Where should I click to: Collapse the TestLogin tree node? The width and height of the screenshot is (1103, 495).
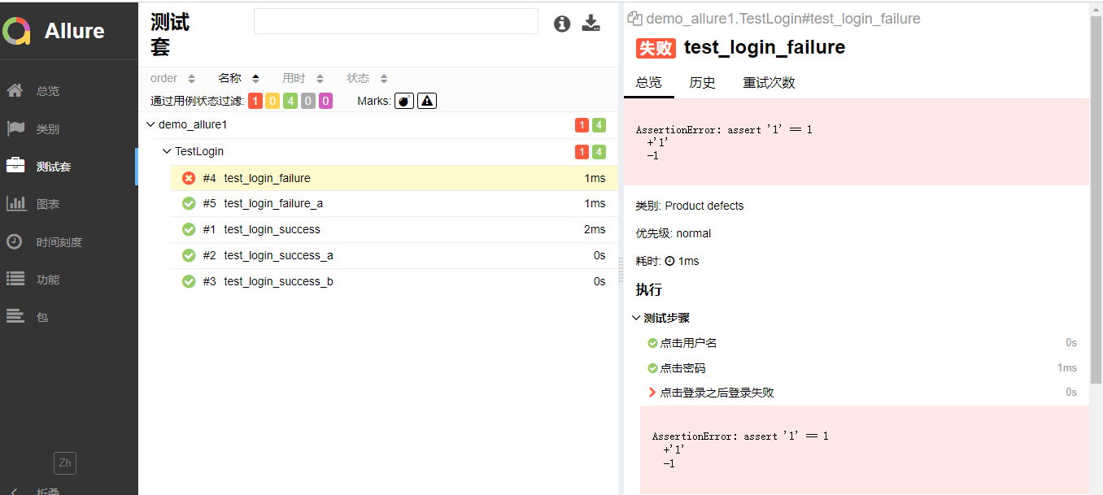(x=167, y=151)
